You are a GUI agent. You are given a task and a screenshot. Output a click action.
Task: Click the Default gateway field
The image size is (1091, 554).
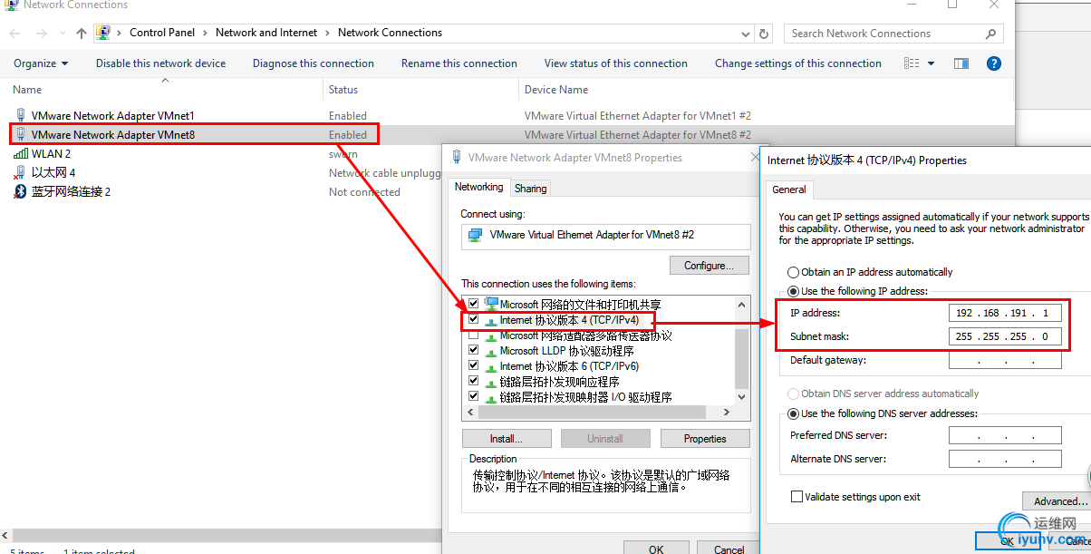click(x=1005, y=360)
